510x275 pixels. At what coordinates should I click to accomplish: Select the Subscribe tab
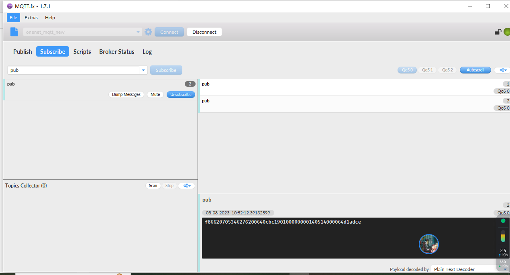[53, 52]
